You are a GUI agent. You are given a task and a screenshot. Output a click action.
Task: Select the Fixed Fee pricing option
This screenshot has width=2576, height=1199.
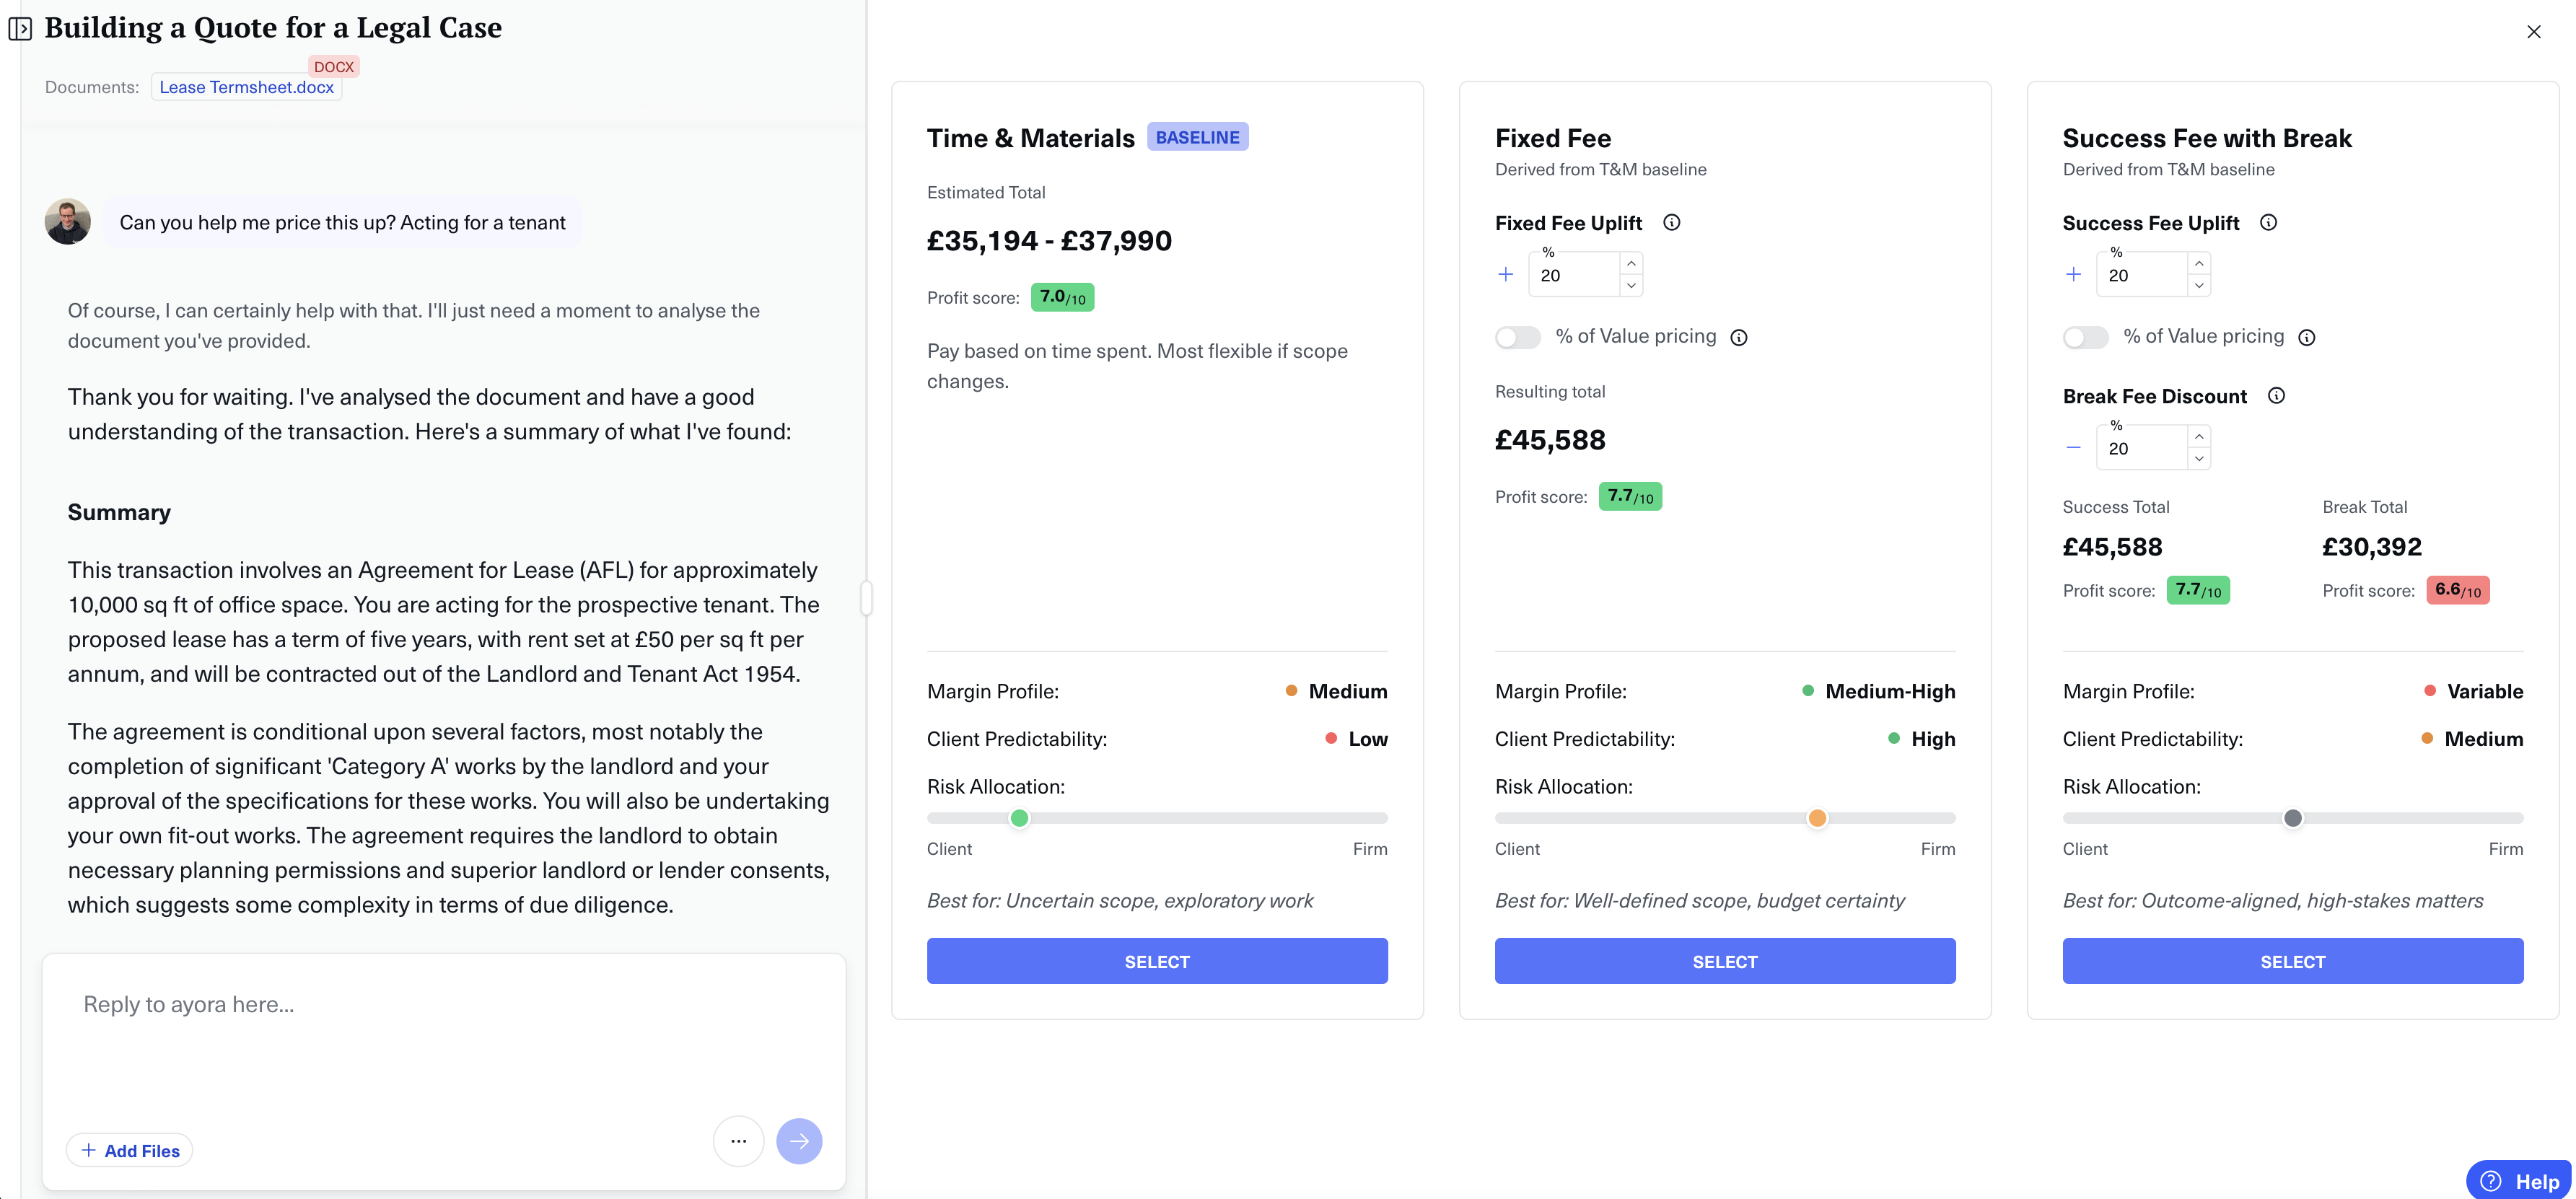[x=1724, y=961]
